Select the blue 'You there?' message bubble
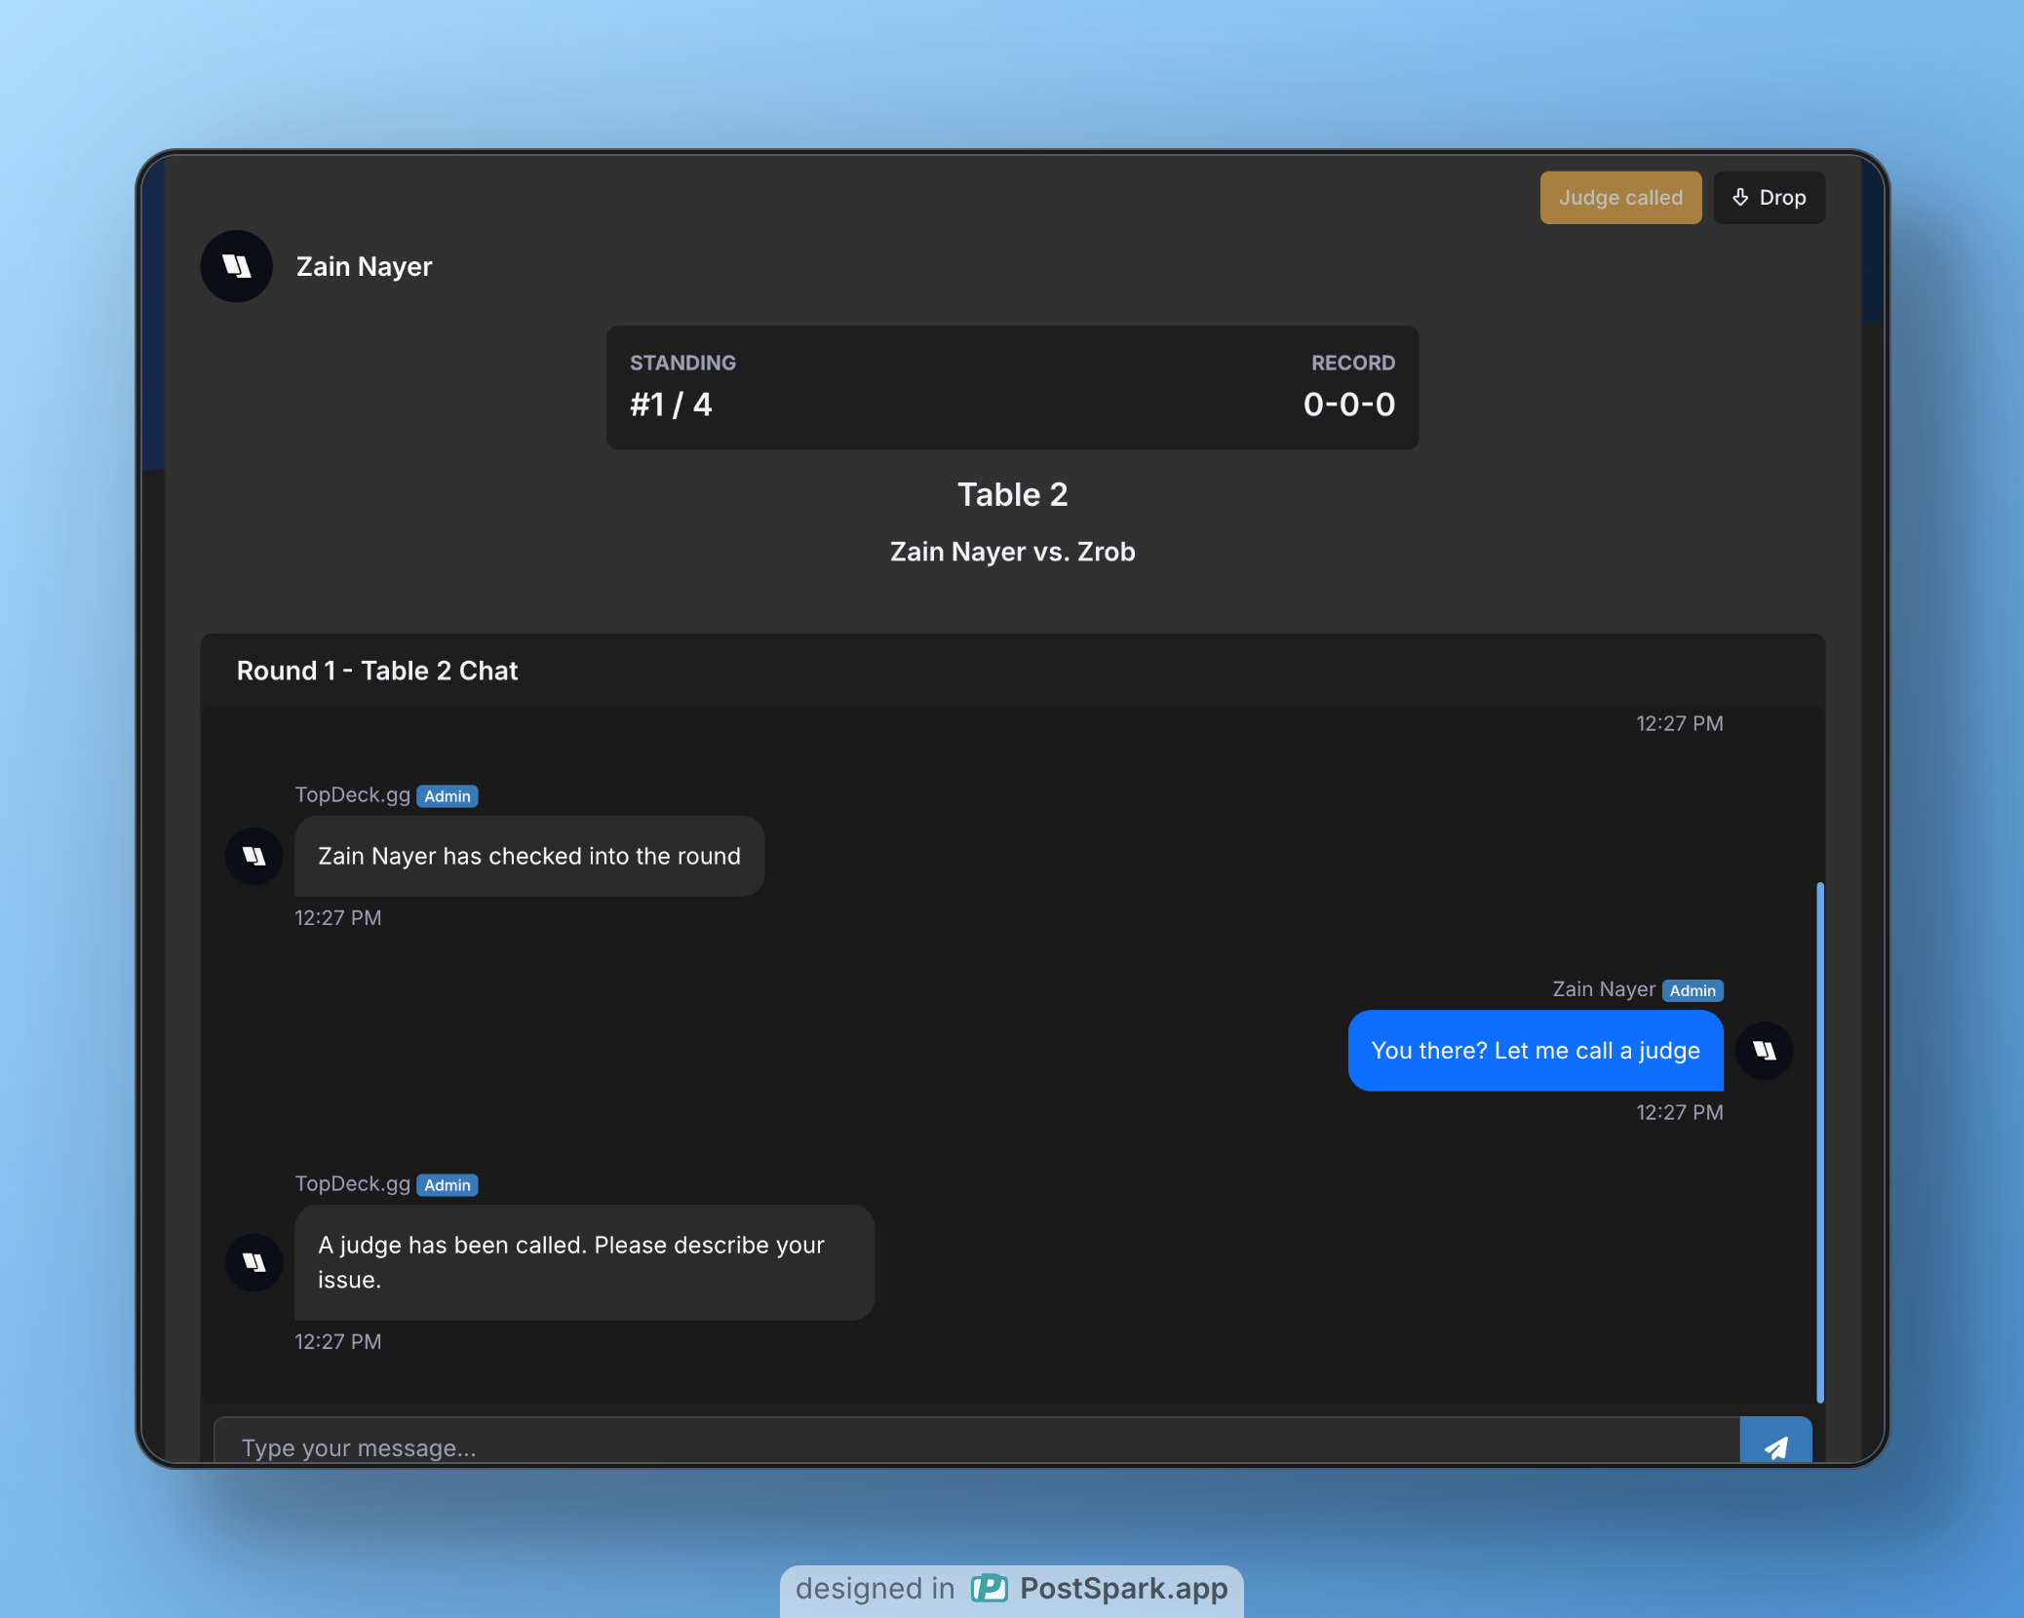The image size is (2024, 1618). 1535,1050
